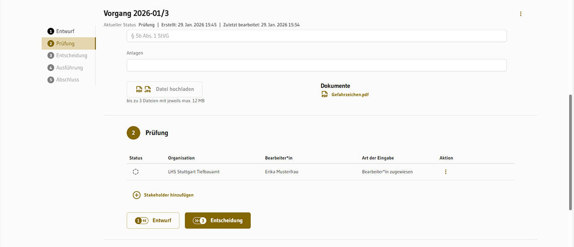Screen dimensions: 574x247
Task: Click the § 5b Abs. 1 StVG field
Action: tap(317, 36)
